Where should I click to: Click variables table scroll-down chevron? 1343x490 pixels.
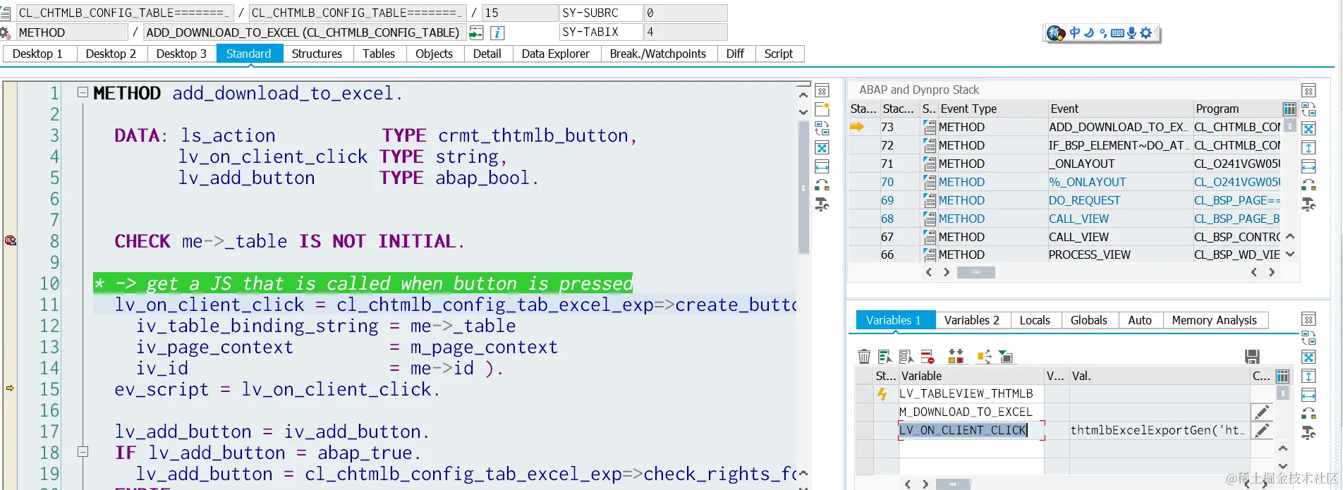pos(1283,466)
